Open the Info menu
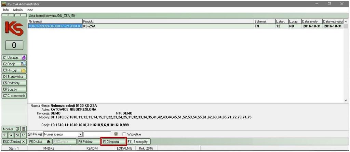This screenshot has width=350, height=152. [x=6, y=10]
